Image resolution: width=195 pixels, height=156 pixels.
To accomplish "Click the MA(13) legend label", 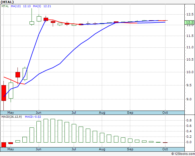I will click(16, 6).
